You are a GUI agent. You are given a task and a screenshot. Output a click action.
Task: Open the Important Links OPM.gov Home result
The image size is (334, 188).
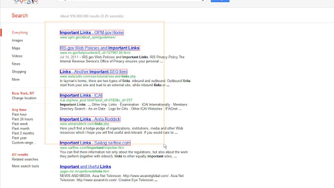click(91, 33)
